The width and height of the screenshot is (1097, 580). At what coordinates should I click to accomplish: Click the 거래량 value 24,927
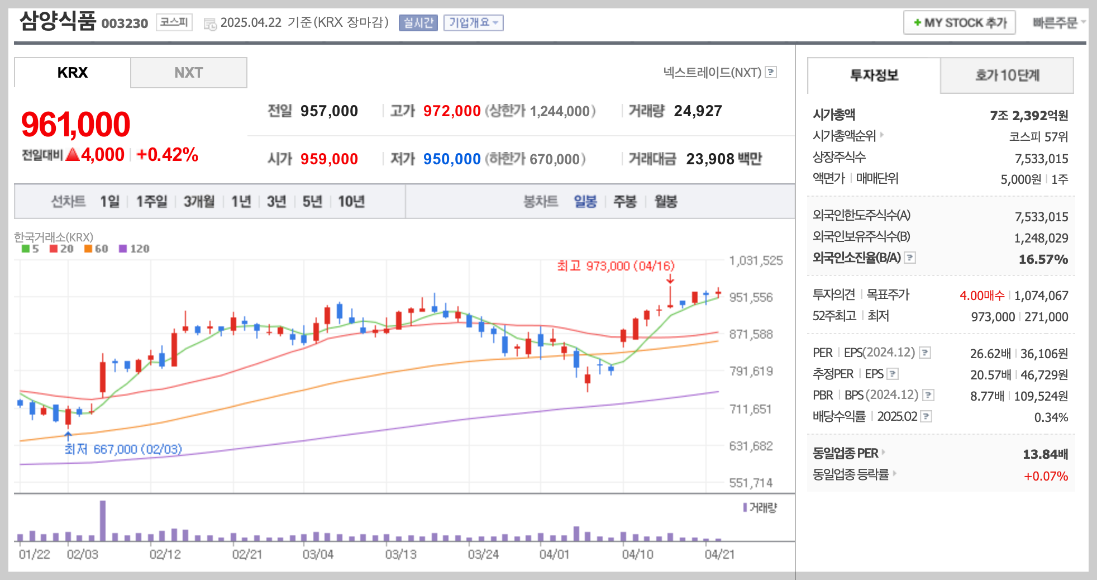point(698,111)
